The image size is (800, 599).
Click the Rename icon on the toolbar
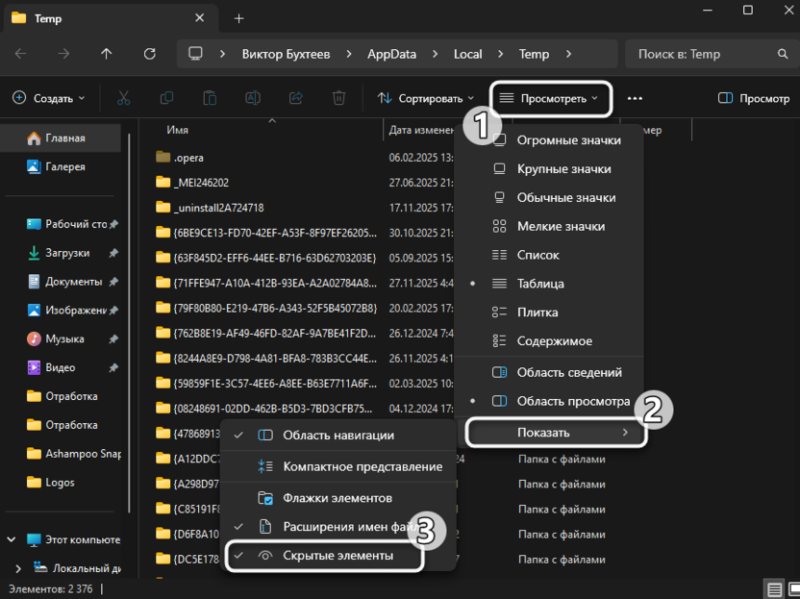(252, 98)
